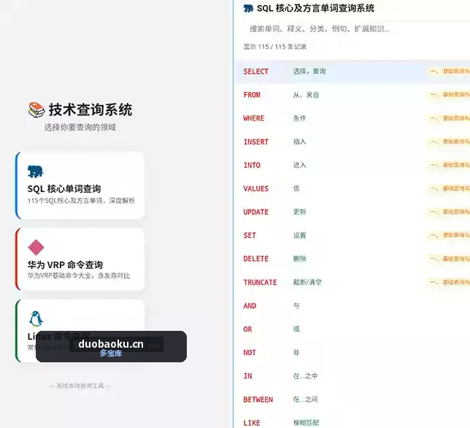Open the 华为 VRP 命令查询 card
The height and width of the screenshot is (428, 470).
80,259
